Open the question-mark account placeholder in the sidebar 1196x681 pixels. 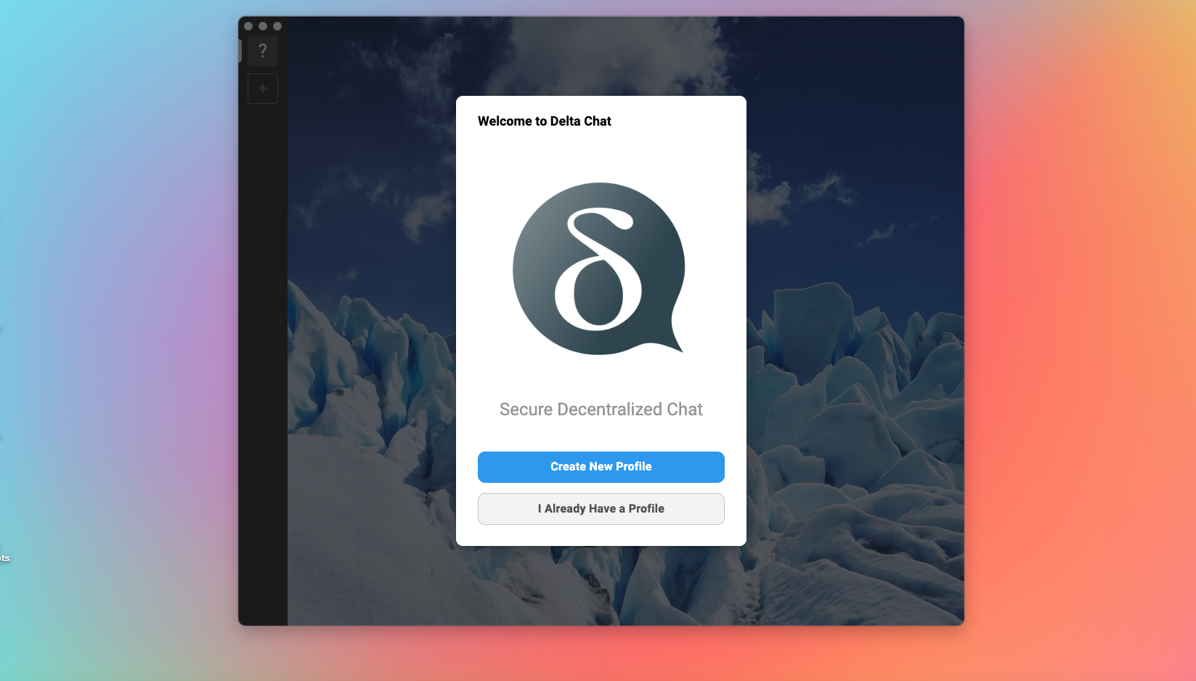point(263,51)
